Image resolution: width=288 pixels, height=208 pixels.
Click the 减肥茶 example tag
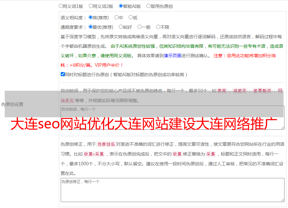(x=240, y=91)
